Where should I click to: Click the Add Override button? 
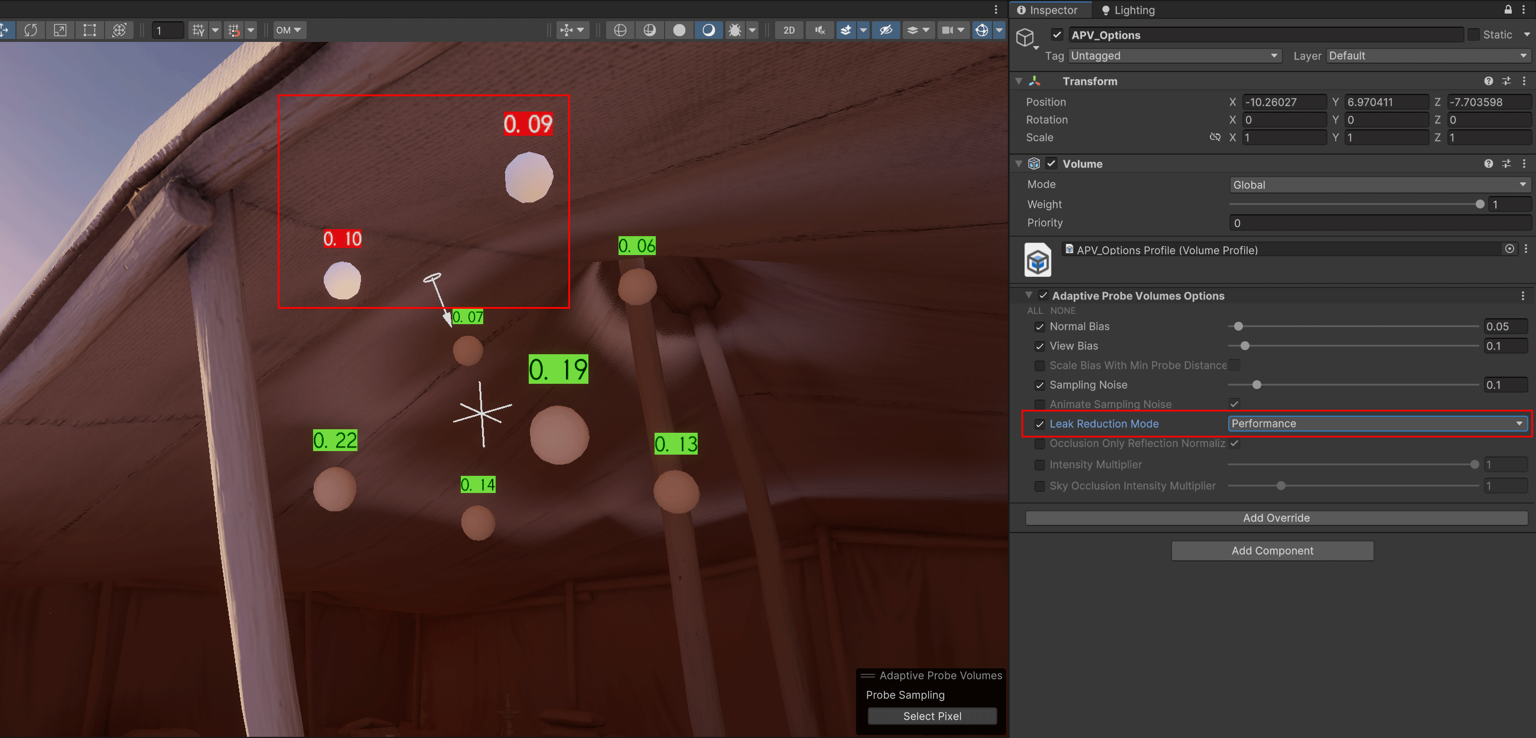click(1275, 517)
